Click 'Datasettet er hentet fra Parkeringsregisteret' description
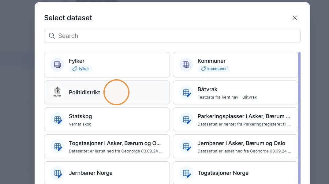Image resolution: width=329 pixels, height=184 pixels. [x=244, y=124]
